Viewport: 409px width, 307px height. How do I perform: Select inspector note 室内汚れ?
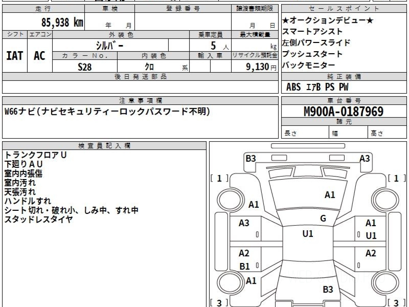(x=20, y=182)
